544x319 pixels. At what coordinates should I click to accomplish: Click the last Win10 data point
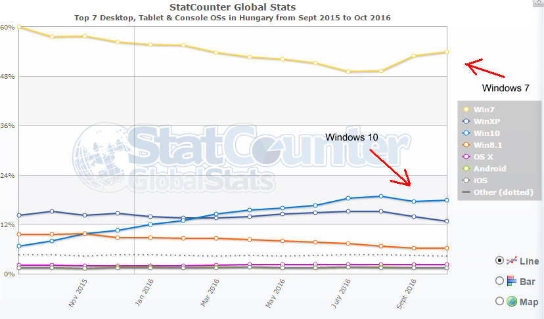447,200
